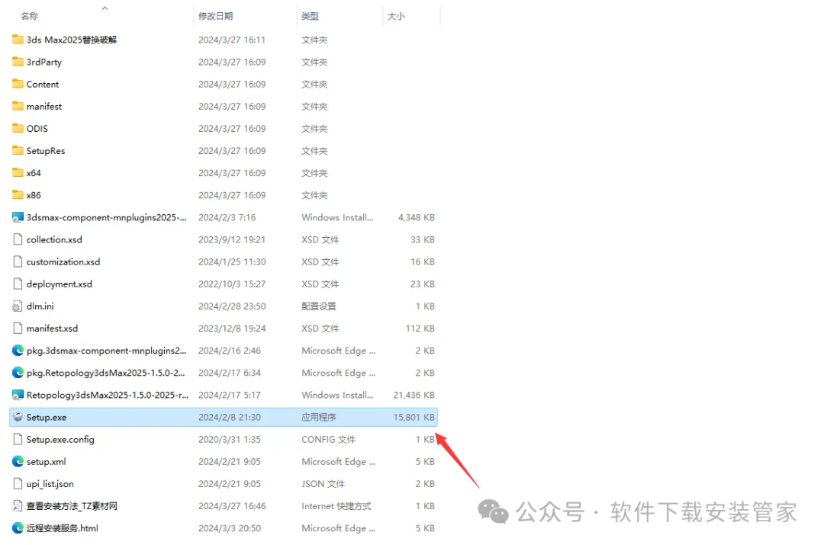Click the deployment.xsd file icon
This screenshot has width=824, height=545.
coord(18,284)
